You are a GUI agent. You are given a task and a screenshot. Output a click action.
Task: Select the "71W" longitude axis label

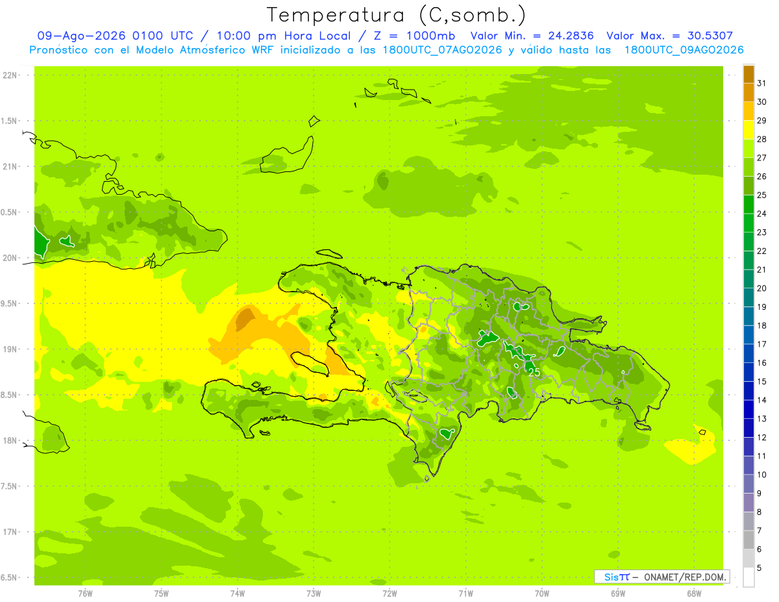click(465, 594)
